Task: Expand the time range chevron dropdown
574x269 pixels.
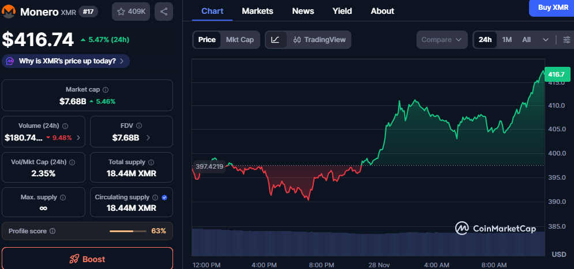Action: [546, 40]
